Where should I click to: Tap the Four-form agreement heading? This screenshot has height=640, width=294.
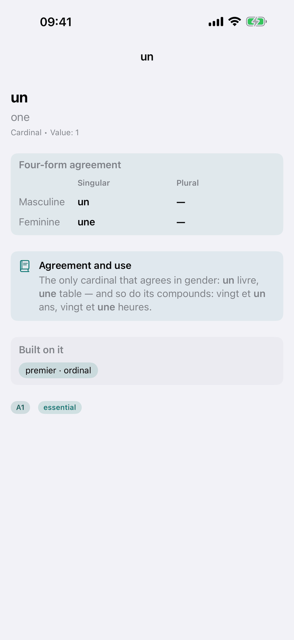(70, 165)
